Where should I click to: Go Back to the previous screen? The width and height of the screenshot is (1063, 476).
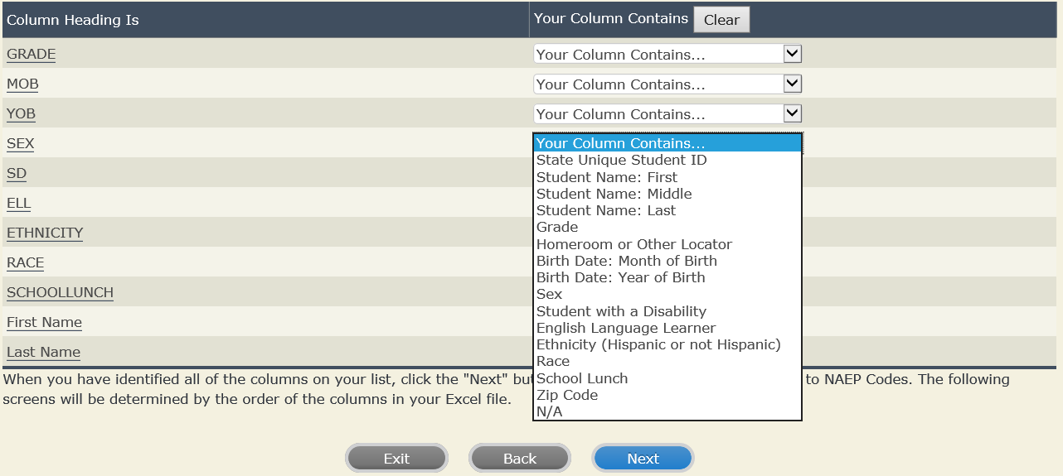[520, 459]
